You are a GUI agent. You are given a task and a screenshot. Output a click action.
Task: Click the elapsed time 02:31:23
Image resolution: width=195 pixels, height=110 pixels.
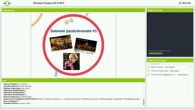coord(186,3)
